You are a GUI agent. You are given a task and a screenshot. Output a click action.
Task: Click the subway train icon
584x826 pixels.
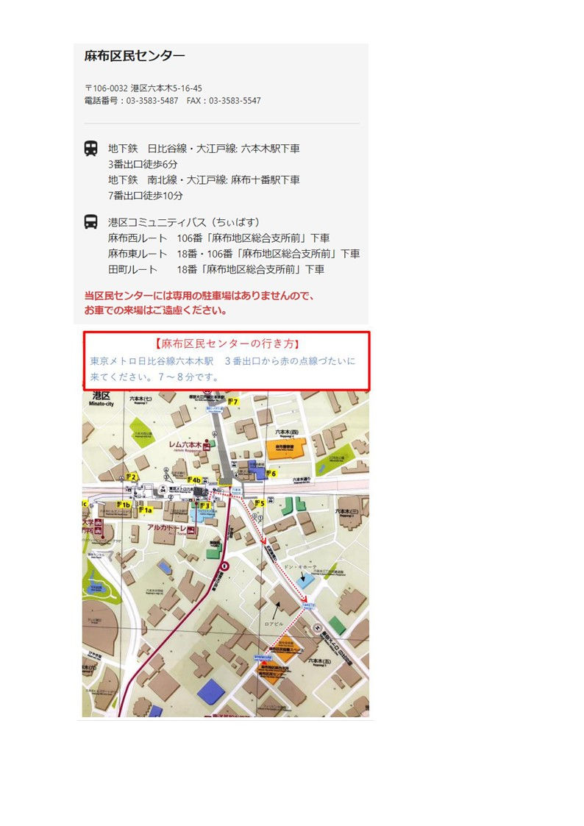pos(90,149)
